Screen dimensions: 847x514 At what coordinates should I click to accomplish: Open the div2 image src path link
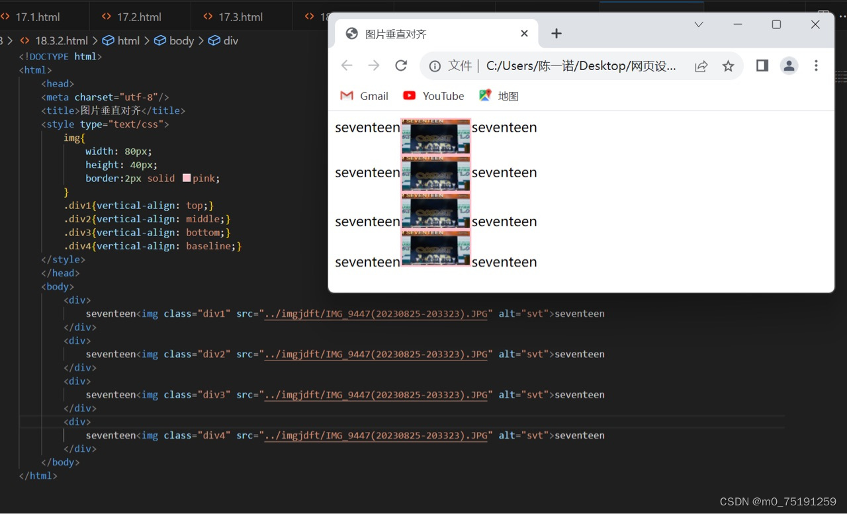376,354
